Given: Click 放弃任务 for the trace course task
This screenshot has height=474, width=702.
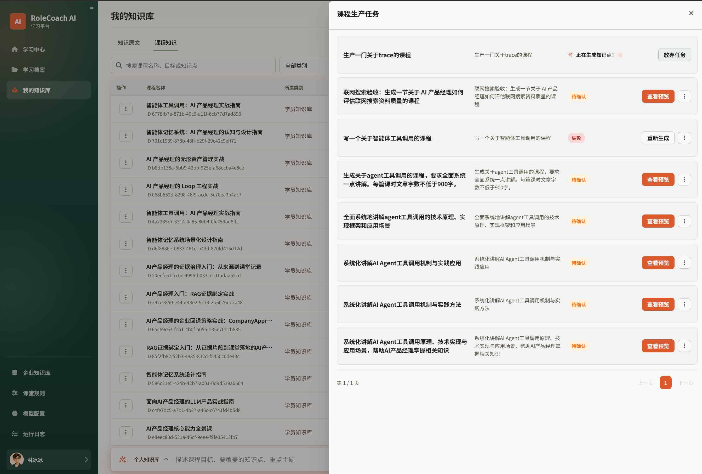Looking at the screenshot, I should click(674, 55).
